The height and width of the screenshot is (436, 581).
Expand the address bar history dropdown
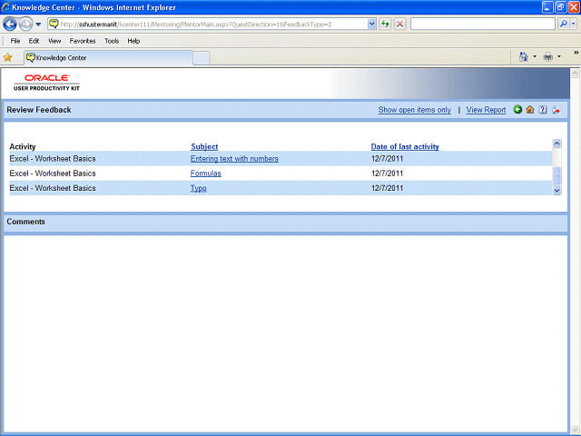(x=371, y=25)
